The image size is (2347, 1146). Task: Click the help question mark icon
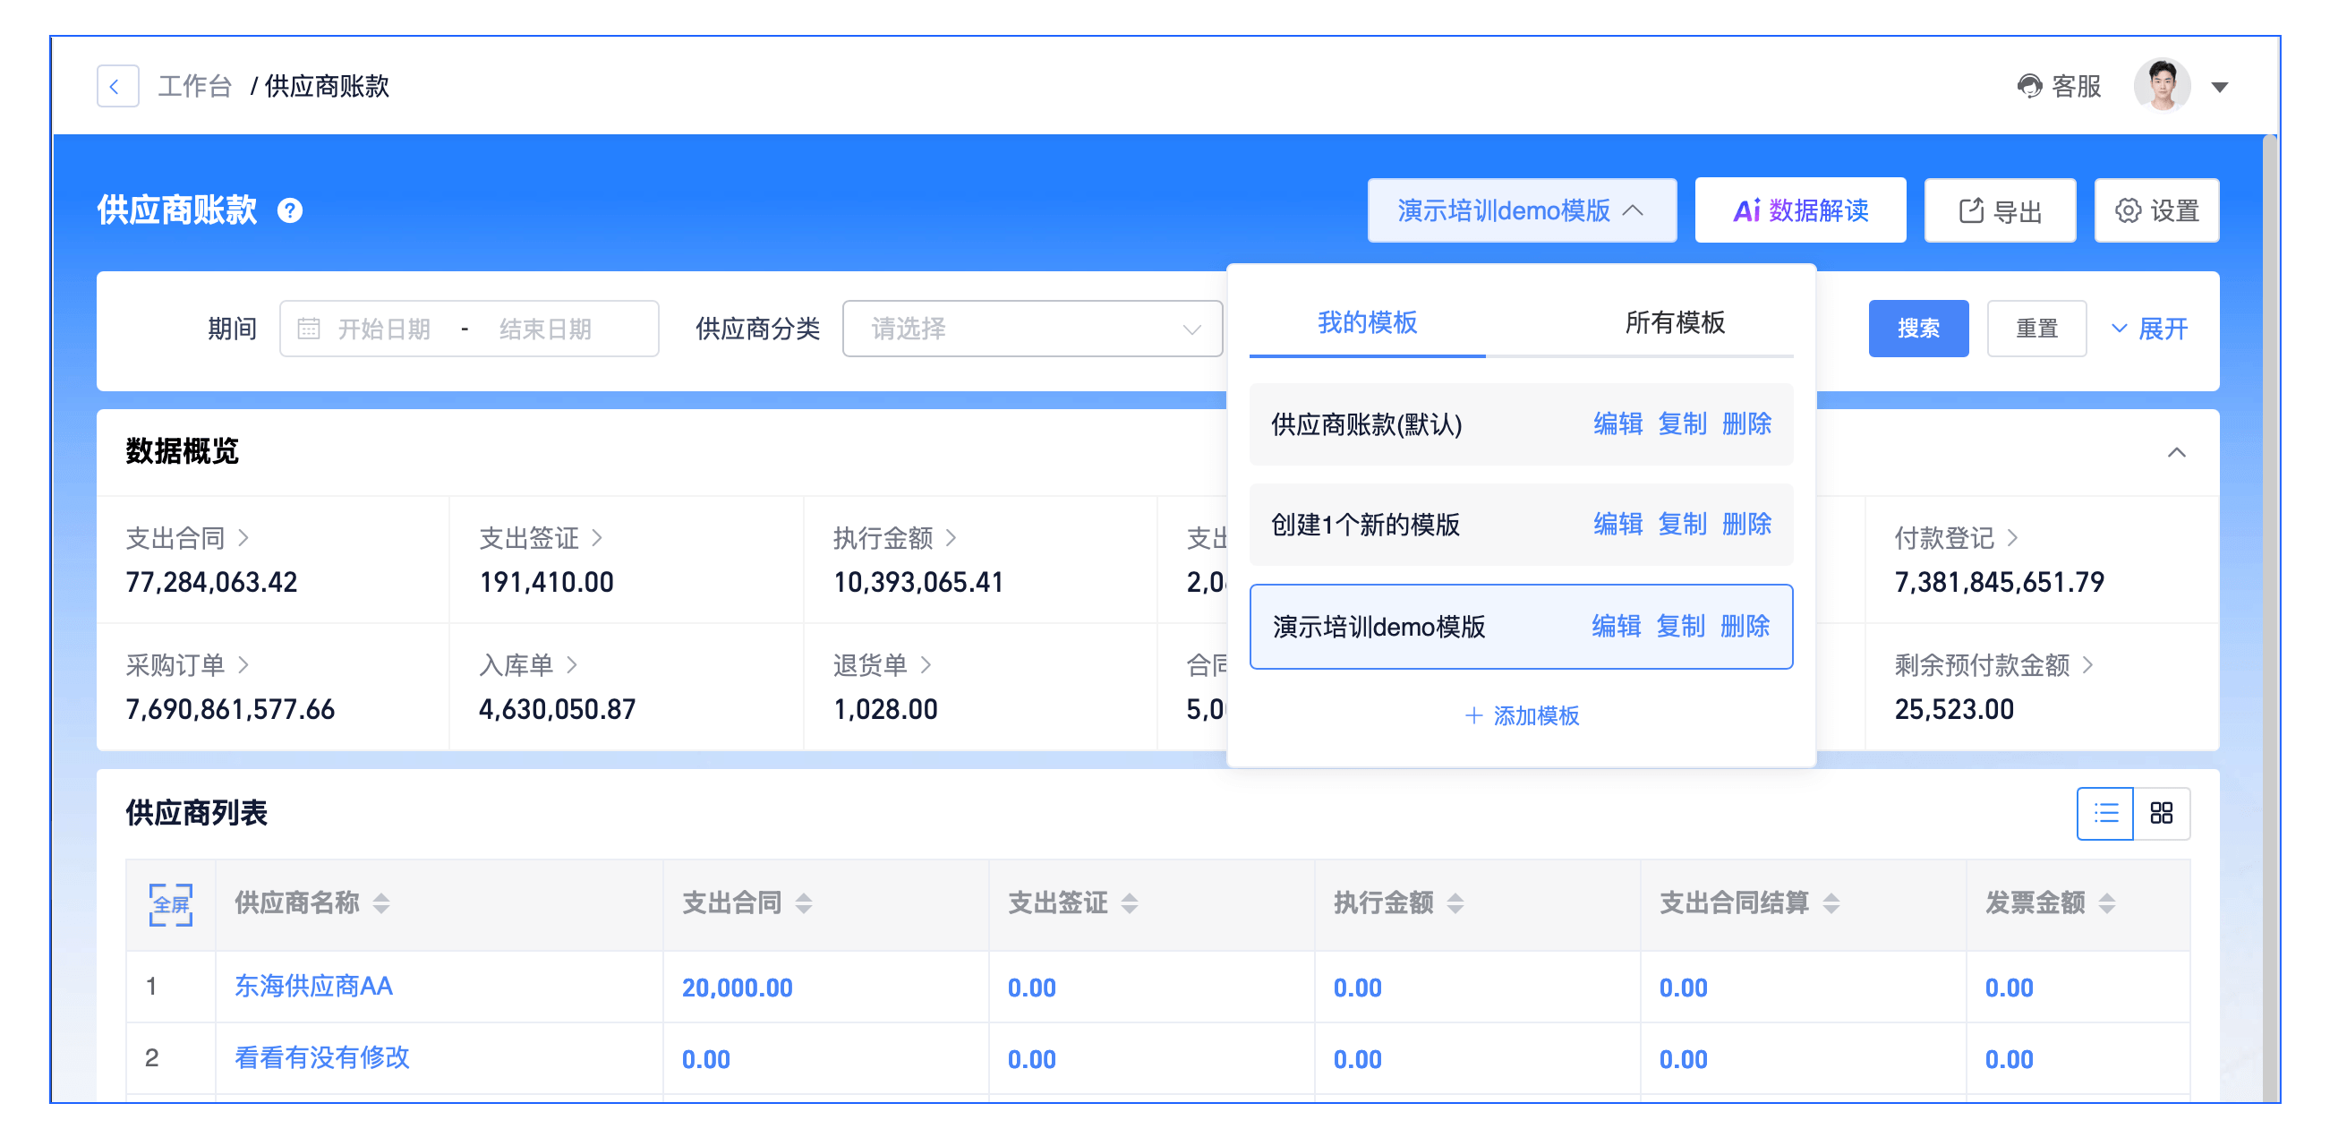pos(290,211)
